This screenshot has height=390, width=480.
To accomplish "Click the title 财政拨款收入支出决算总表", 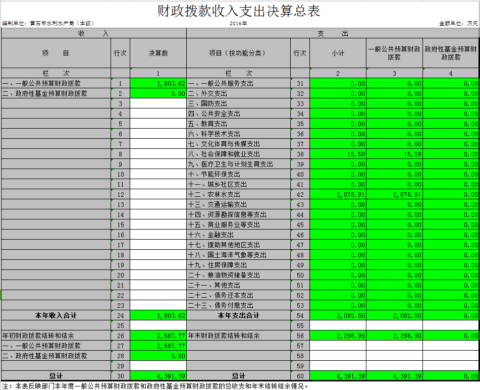I will pos(239,11).
